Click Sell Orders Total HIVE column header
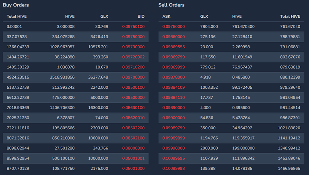Screen dimensions: 309x175 [290, 16]
